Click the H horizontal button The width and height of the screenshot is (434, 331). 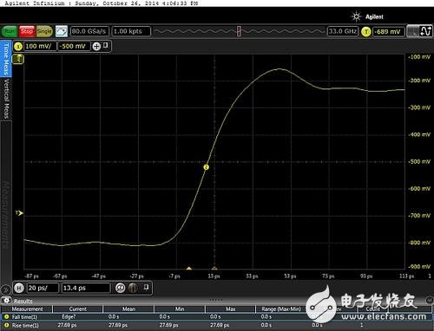click(x=19, y=288)
